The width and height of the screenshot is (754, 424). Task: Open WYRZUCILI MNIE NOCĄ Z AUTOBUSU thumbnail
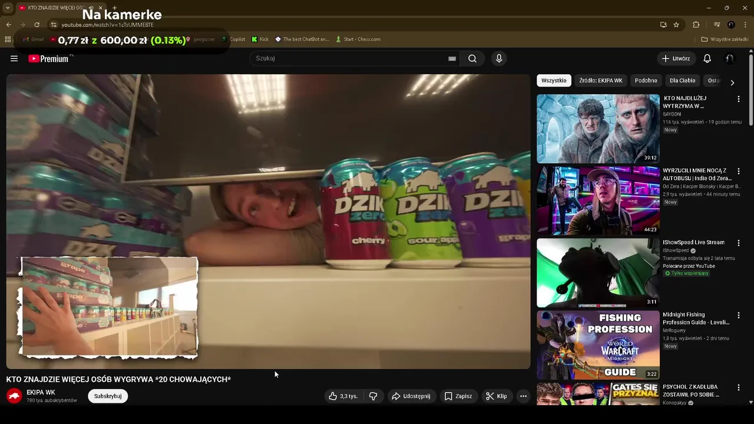(x=598, y=201)
